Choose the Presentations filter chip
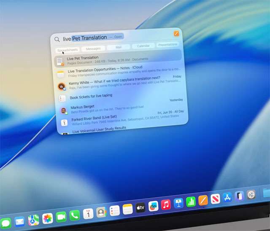Screen dimensions: 270x231 [167, 45]
